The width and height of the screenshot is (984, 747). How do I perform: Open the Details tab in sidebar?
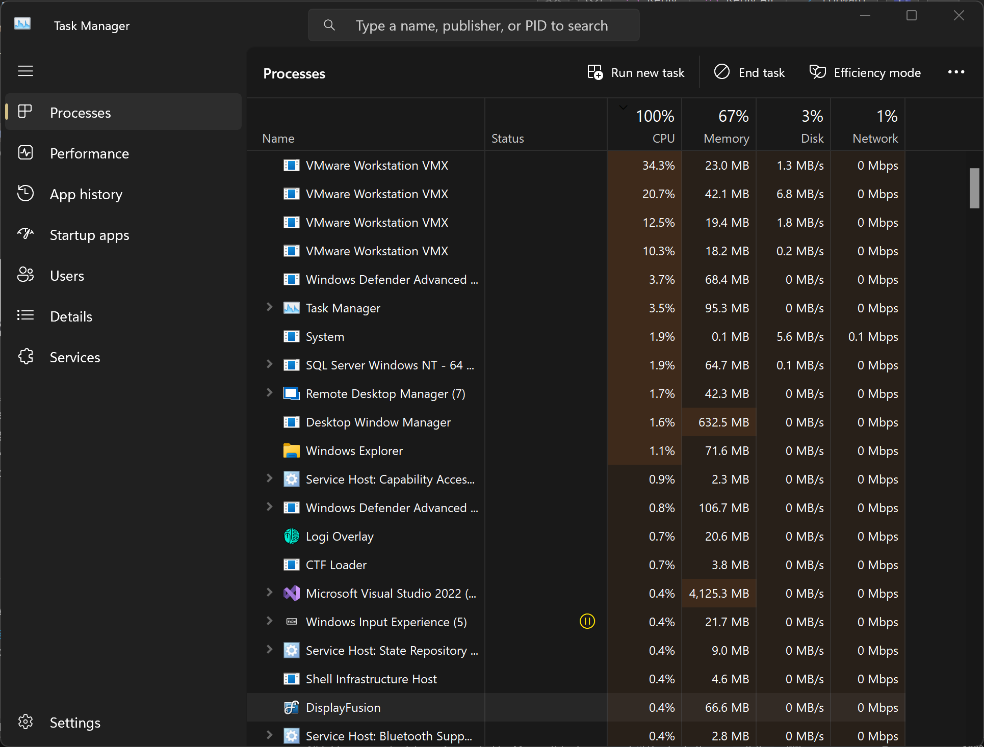click(71, 316)
